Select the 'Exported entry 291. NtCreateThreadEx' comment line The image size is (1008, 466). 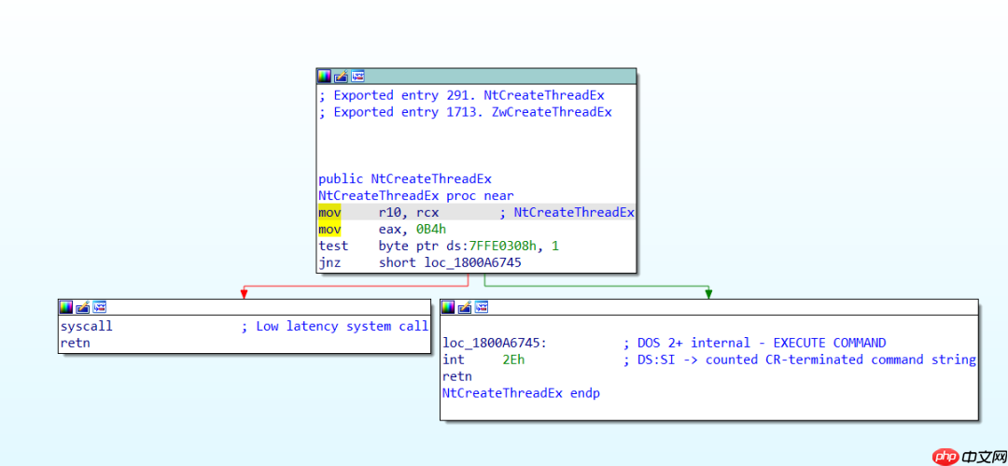(461, 95)
